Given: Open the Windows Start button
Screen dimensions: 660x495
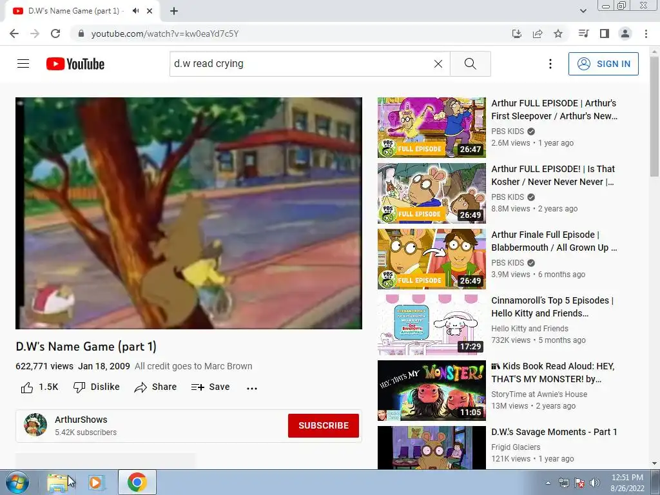Looking at the screenshot, I should click(x=17, y=482).
